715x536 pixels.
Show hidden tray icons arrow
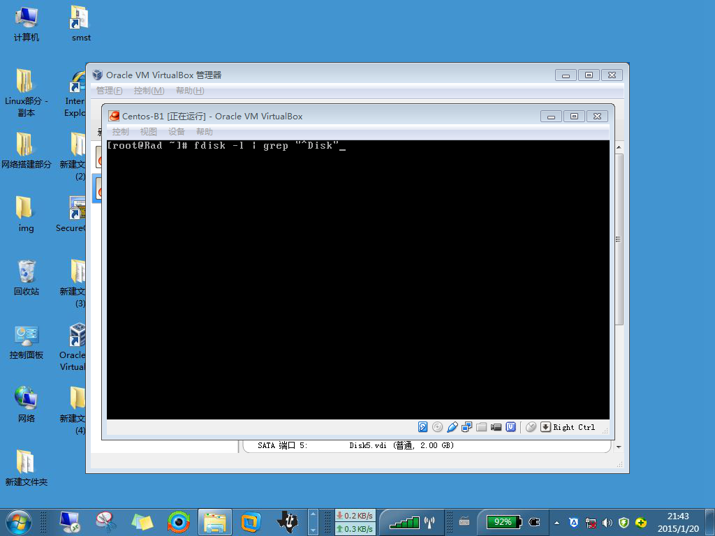coord(556,522)
